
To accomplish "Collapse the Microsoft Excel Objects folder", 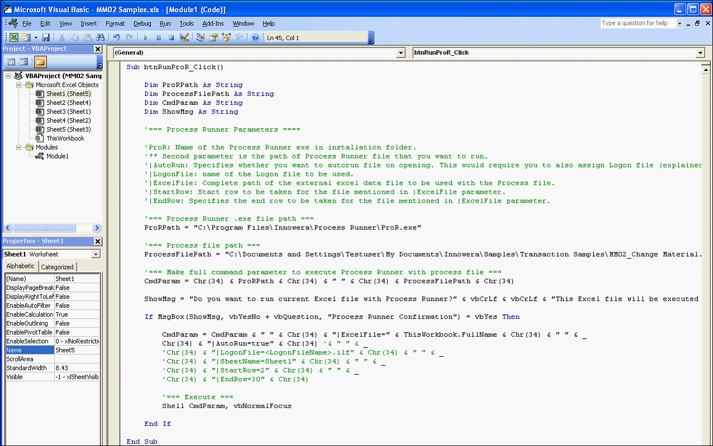I will point(20,85).
